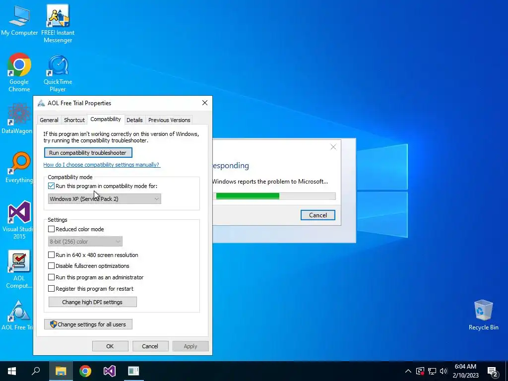The height and width of the screenshot is (381, 508).
Task: Cancel the not responding problem report dialog
Action: 318,215
